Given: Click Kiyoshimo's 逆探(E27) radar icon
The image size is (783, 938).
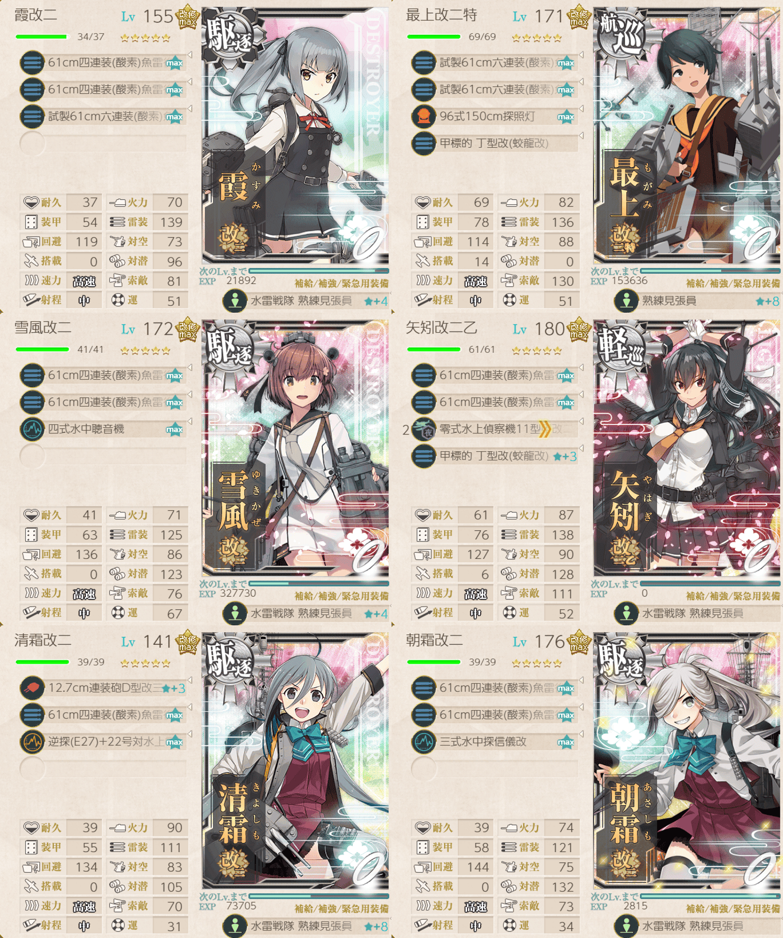Looking at the screenshot, I should [32, 742].
